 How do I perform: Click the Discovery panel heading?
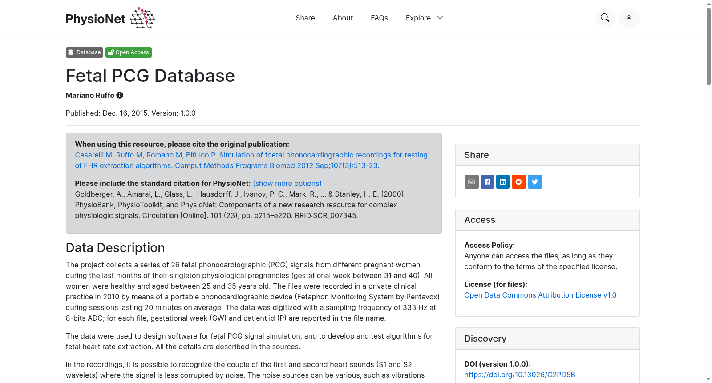485,339
